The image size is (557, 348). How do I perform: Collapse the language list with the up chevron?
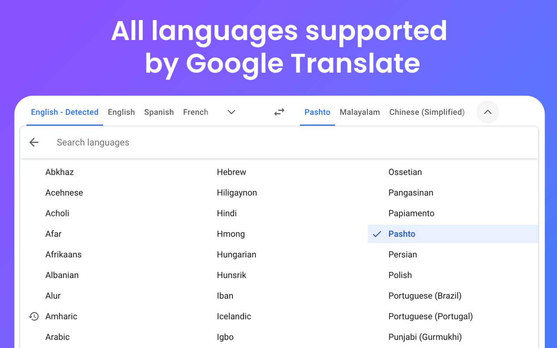pos(487,112)
